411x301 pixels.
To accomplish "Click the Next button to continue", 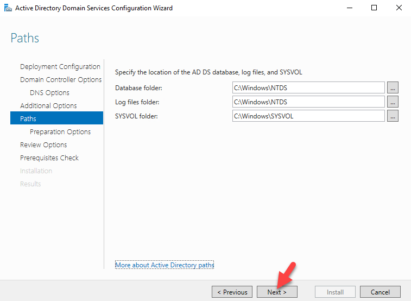I will point(277,292).
